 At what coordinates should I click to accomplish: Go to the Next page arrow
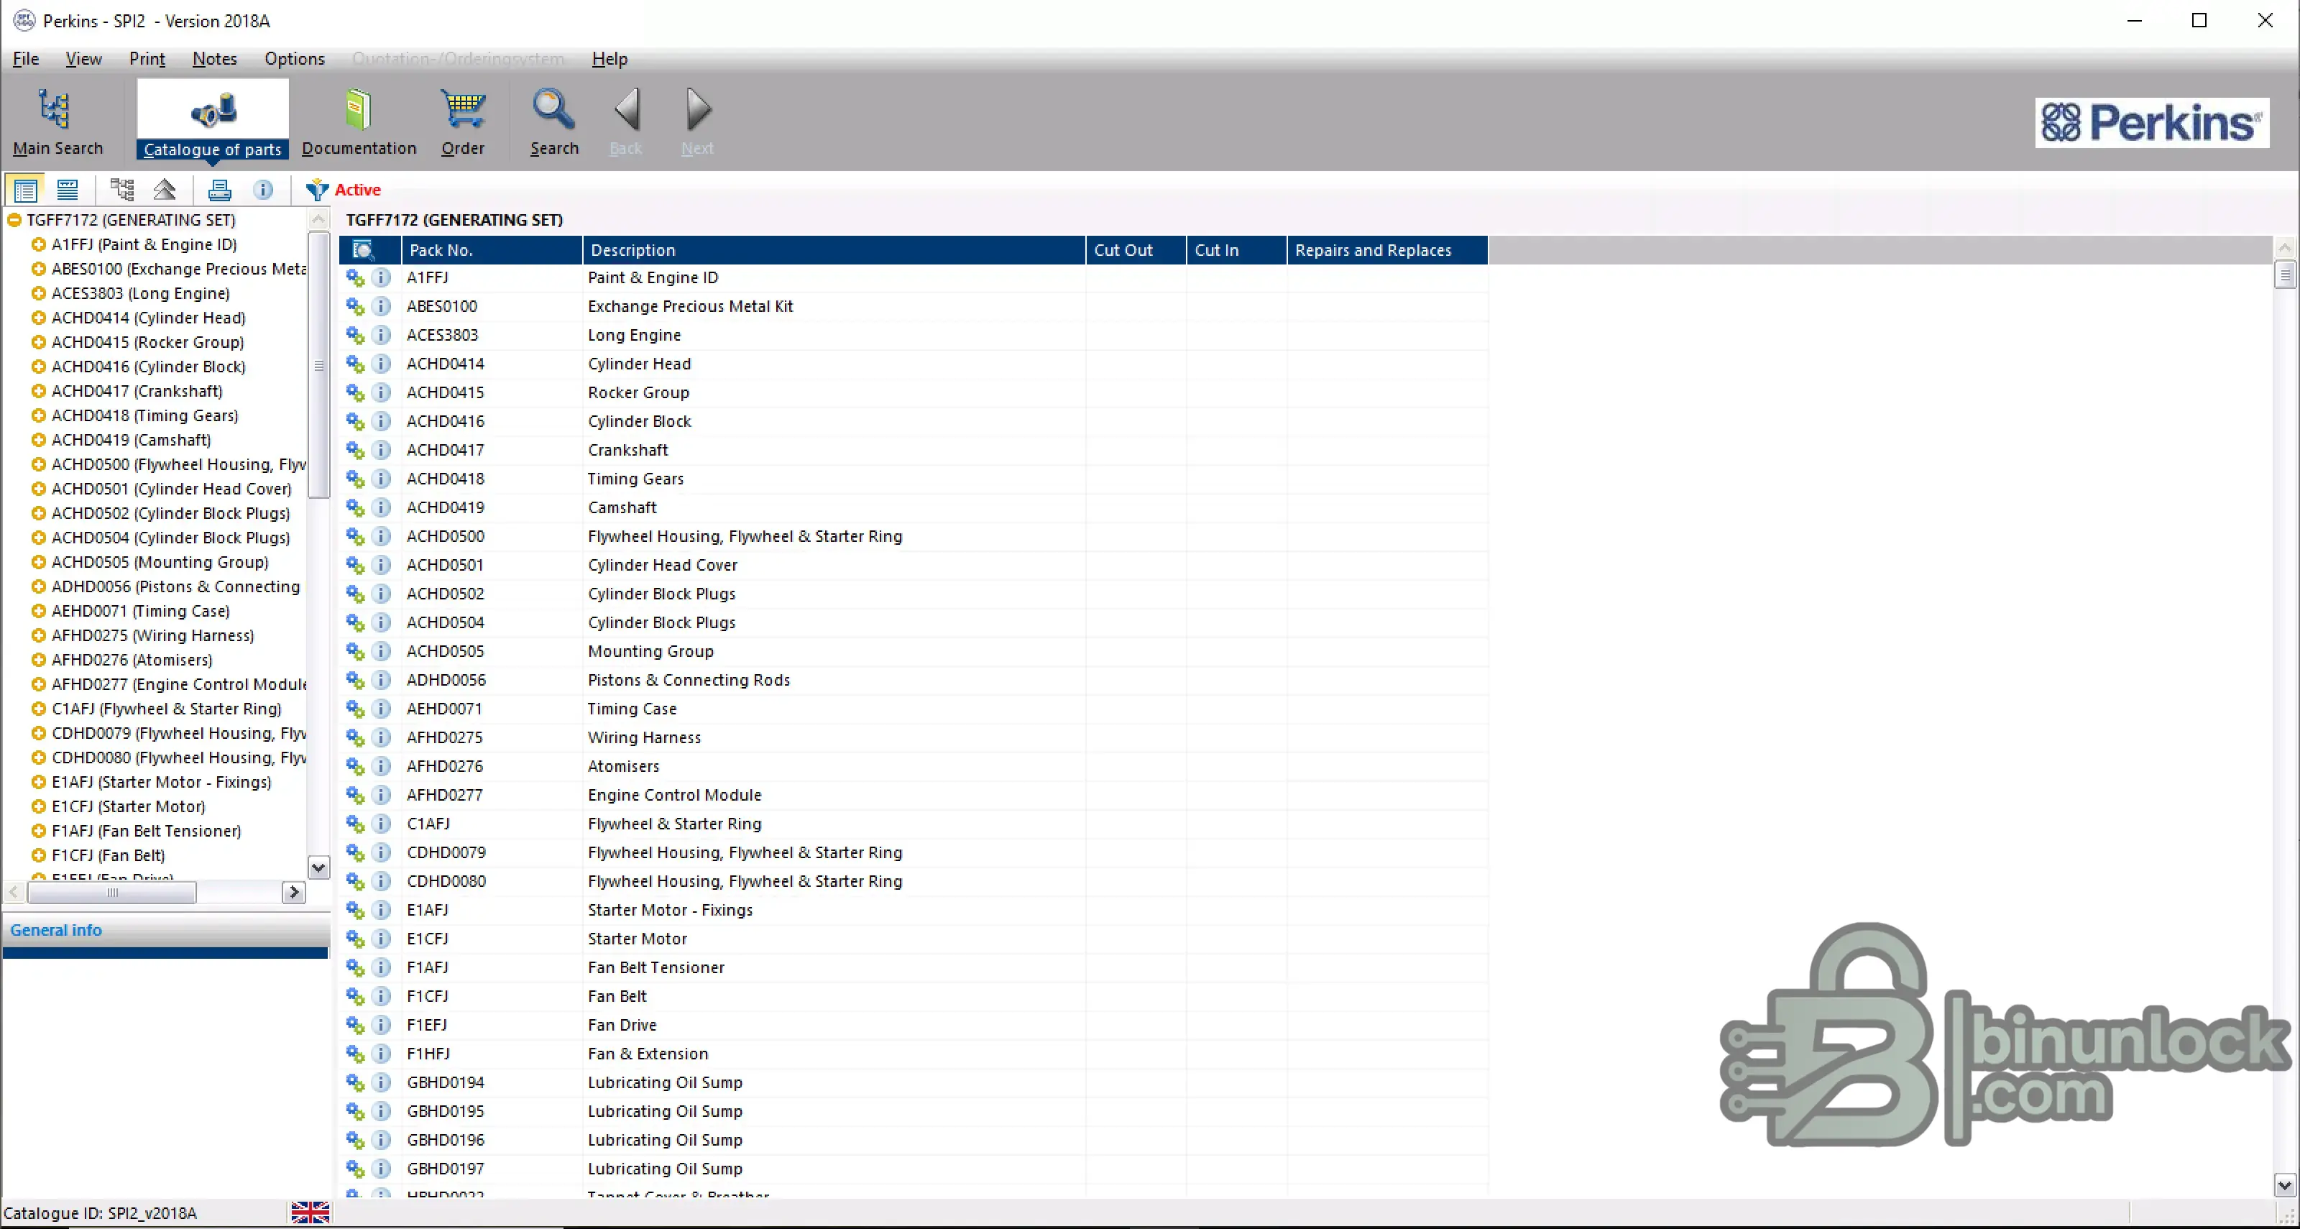click(x=697, y=121)
